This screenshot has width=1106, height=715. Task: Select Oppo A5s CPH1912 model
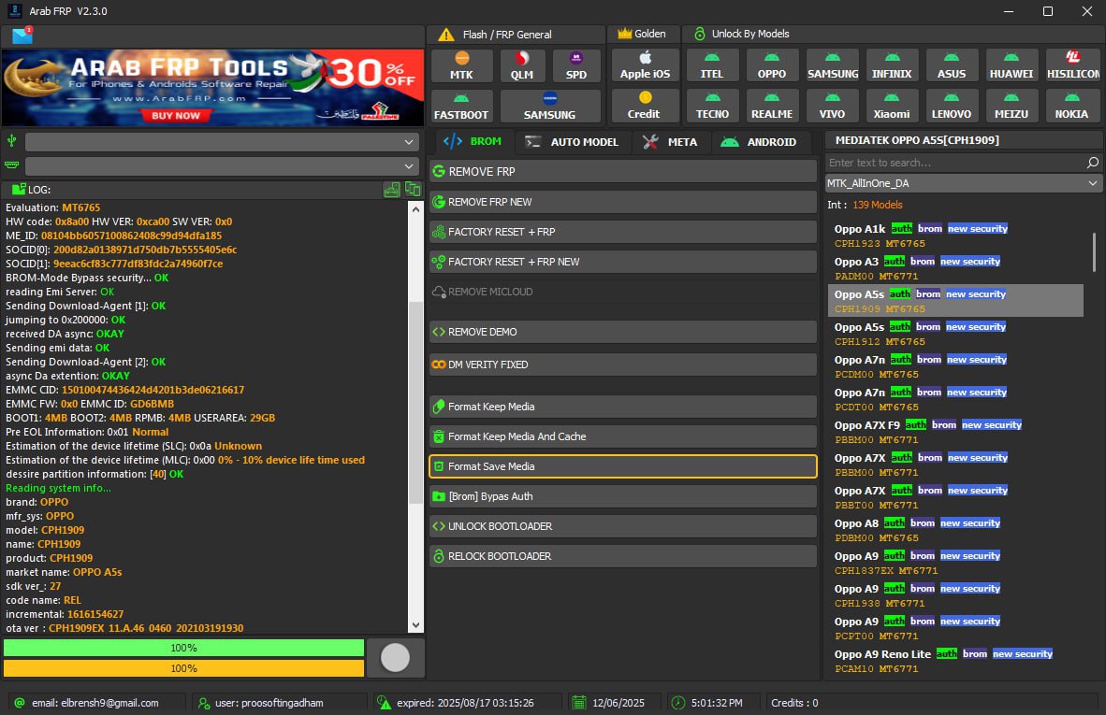[955, 334]
